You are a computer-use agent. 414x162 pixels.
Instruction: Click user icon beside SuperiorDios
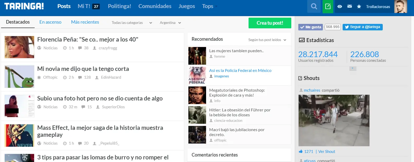click(x=98, y=107)
